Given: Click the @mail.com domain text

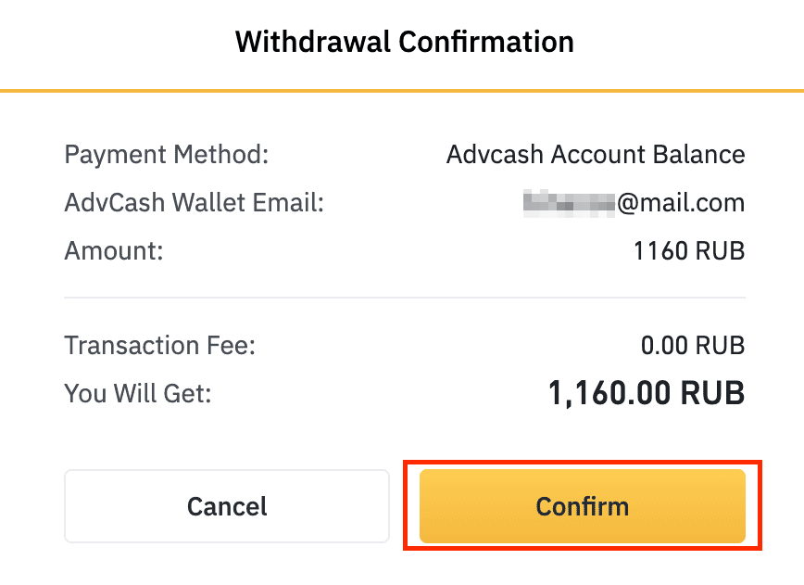Looking at the screenshot, I should coord(681,202).
